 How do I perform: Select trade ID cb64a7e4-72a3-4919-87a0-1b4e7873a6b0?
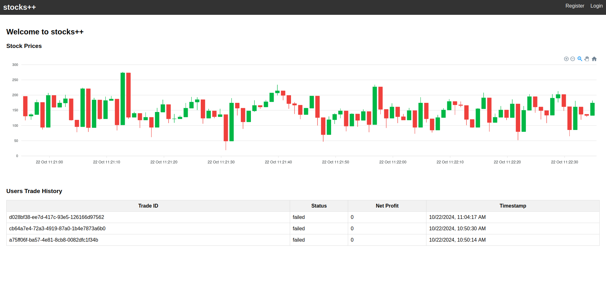point(57,228)
